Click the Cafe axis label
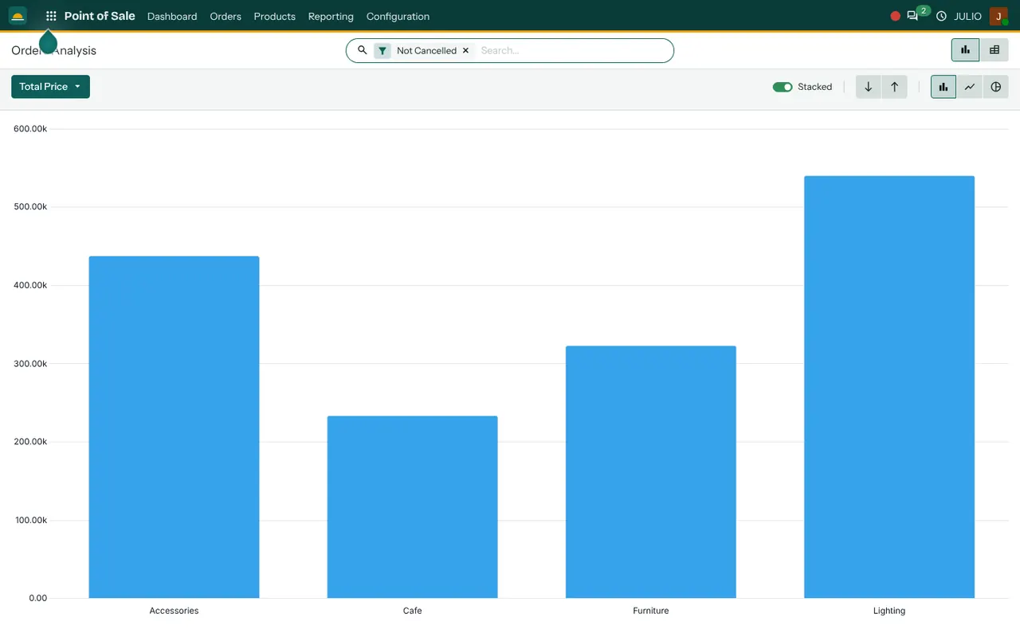 click(412, 611)
